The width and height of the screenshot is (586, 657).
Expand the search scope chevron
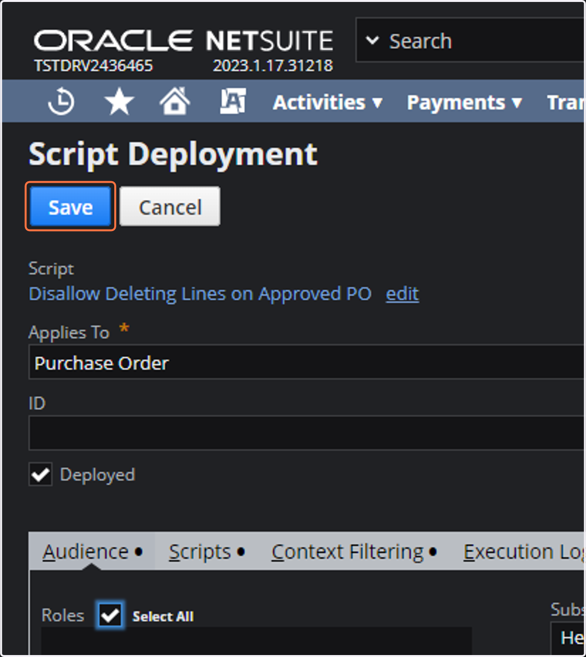click(373, 41)
